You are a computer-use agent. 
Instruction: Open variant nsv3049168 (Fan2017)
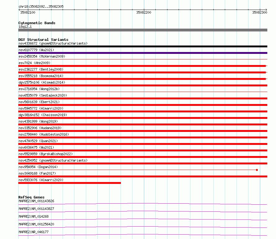pyautogui.click(x=37, y=173)
